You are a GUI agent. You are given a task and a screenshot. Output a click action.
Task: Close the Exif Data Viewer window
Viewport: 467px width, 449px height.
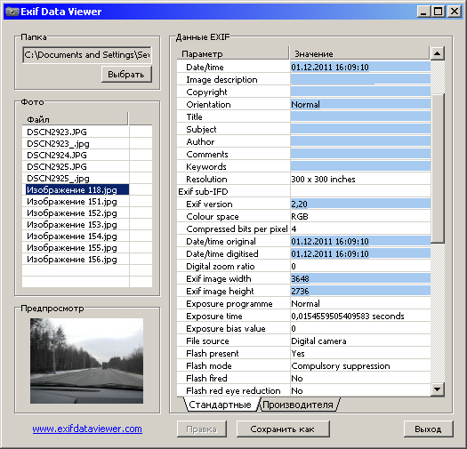pyautogui.click(x=455, y=12)
